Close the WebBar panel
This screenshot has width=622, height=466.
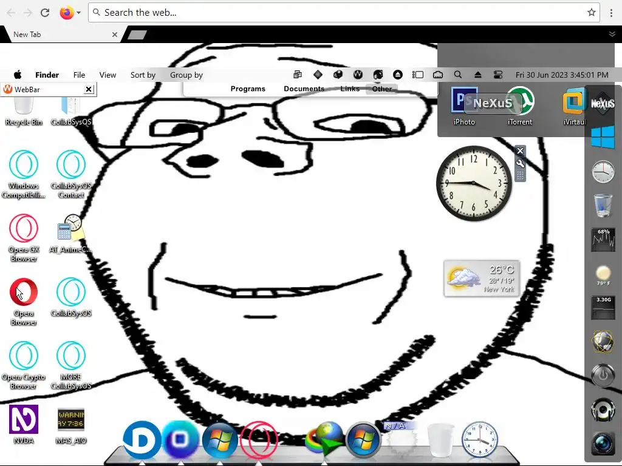point(89,90)
